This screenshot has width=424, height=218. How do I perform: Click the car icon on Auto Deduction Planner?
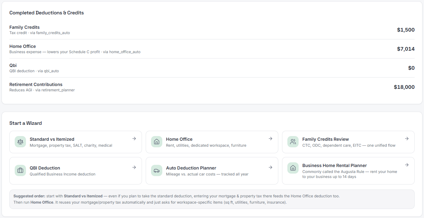(157, 170)
